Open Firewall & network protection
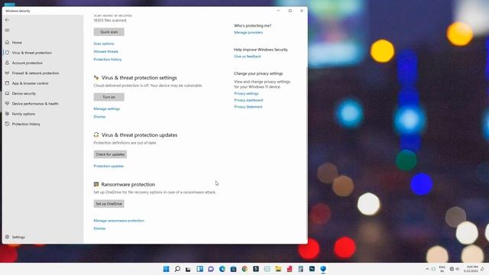The image size is (489, 275). 35,73
